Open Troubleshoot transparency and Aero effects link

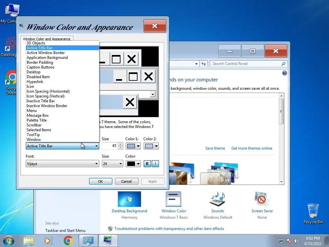pyautogui.click(x=169, y=229)
